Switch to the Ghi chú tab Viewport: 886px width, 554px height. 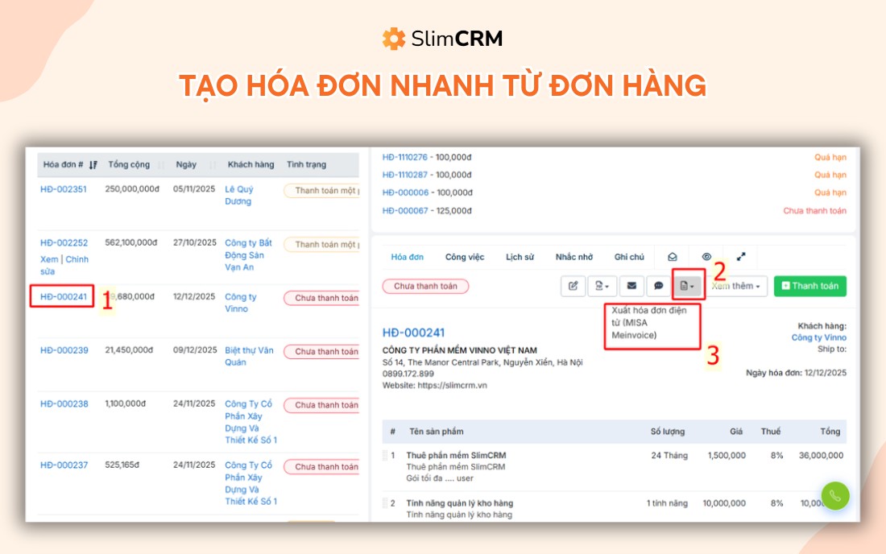[x=629, y=257]
